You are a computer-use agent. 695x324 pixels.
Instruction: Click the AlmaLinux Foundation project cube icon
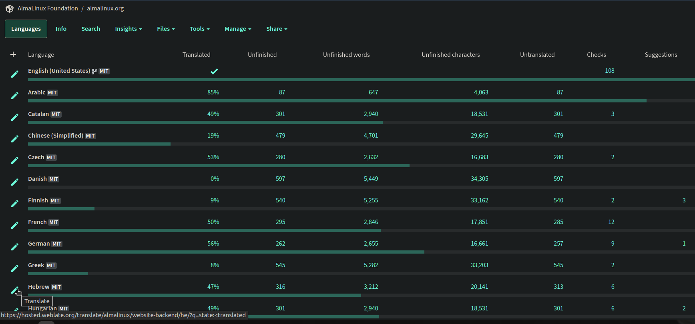tap(10, 8)
